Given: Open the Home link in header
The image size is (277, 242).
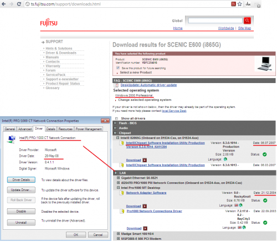Looking at the screenshot, I should 178,28.
